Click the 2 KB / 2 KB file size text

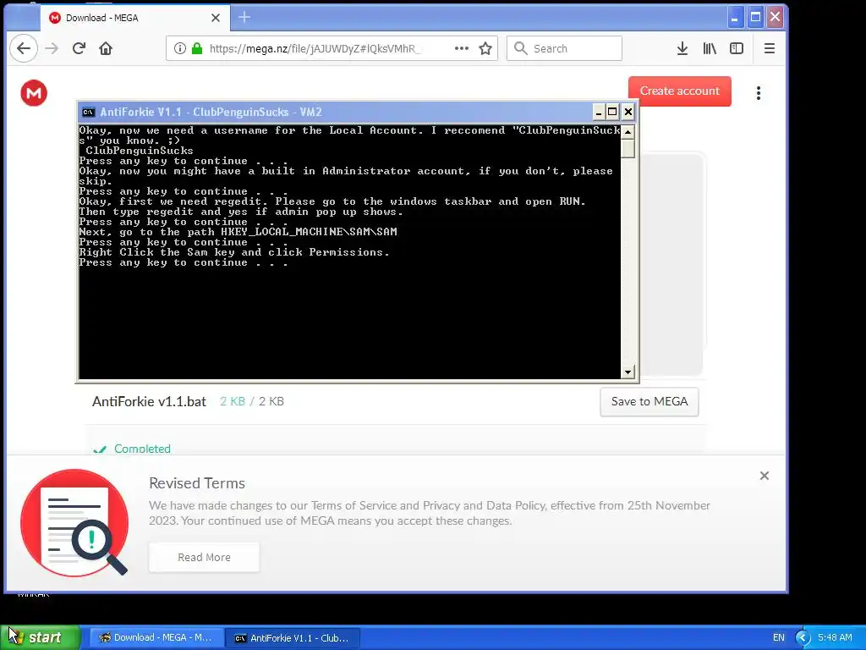(252, 402)
